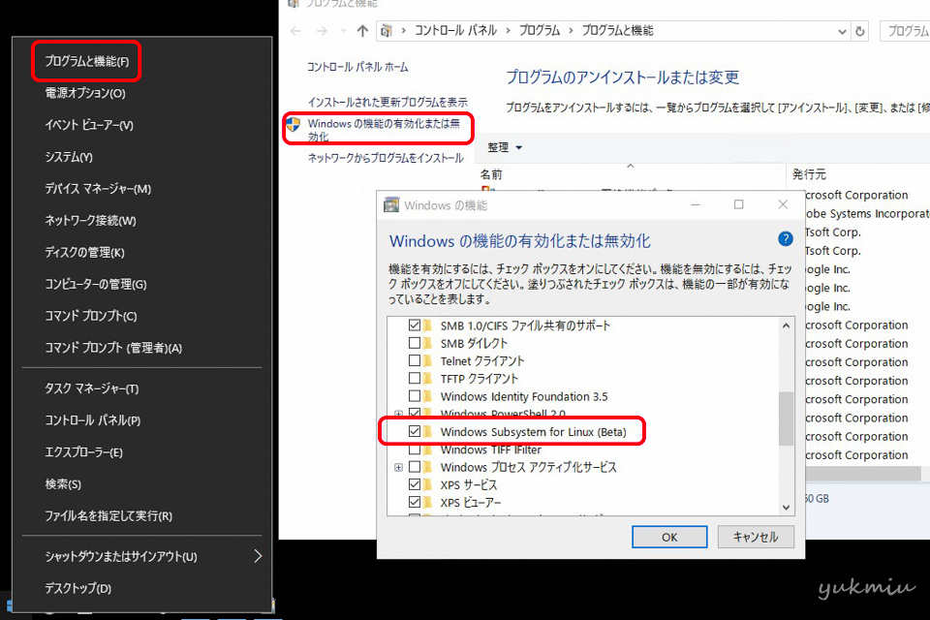Viewport: 930px width, 620px height.
Task: Open ディスクの管理(K) menu entry
Action: (85, 252)
